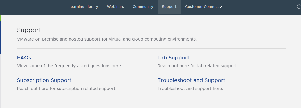This screenshot has width=301, height=108.
Task: Open search via the magnifier icon
Action: coord(299,7)
